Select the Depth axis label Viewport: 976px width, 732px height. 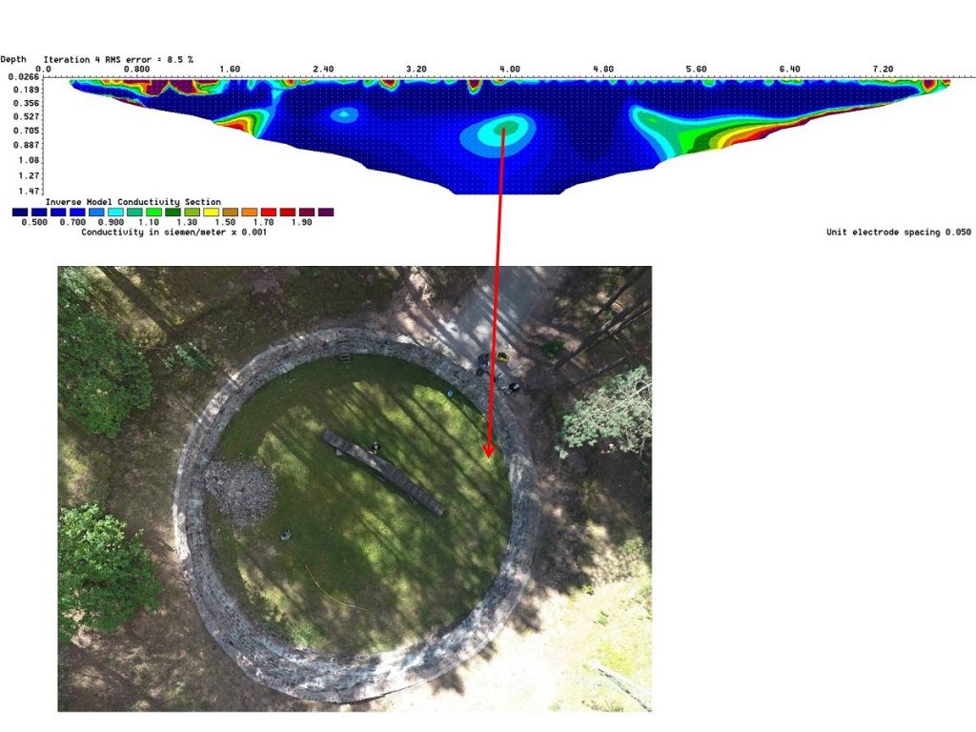[x=13, y=58]
